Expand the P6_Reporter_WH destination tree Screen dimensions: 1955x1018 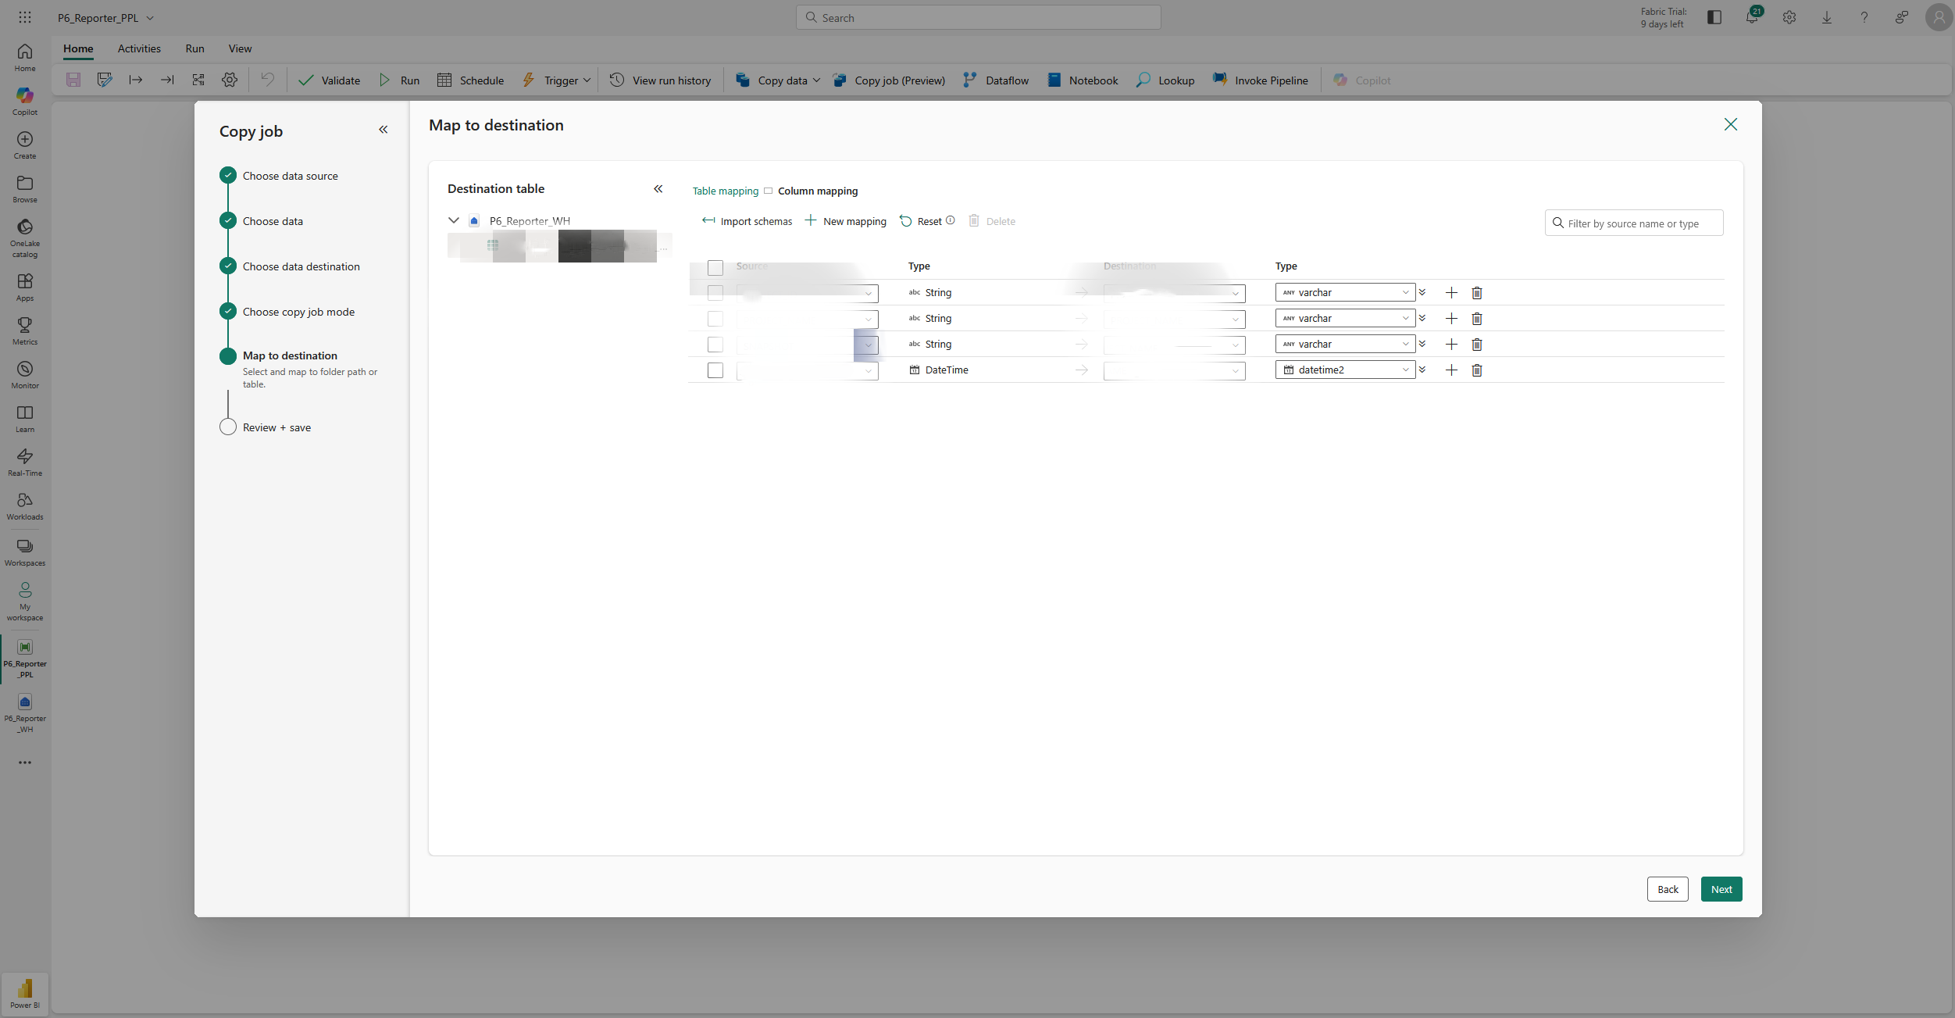pos(454,220)
